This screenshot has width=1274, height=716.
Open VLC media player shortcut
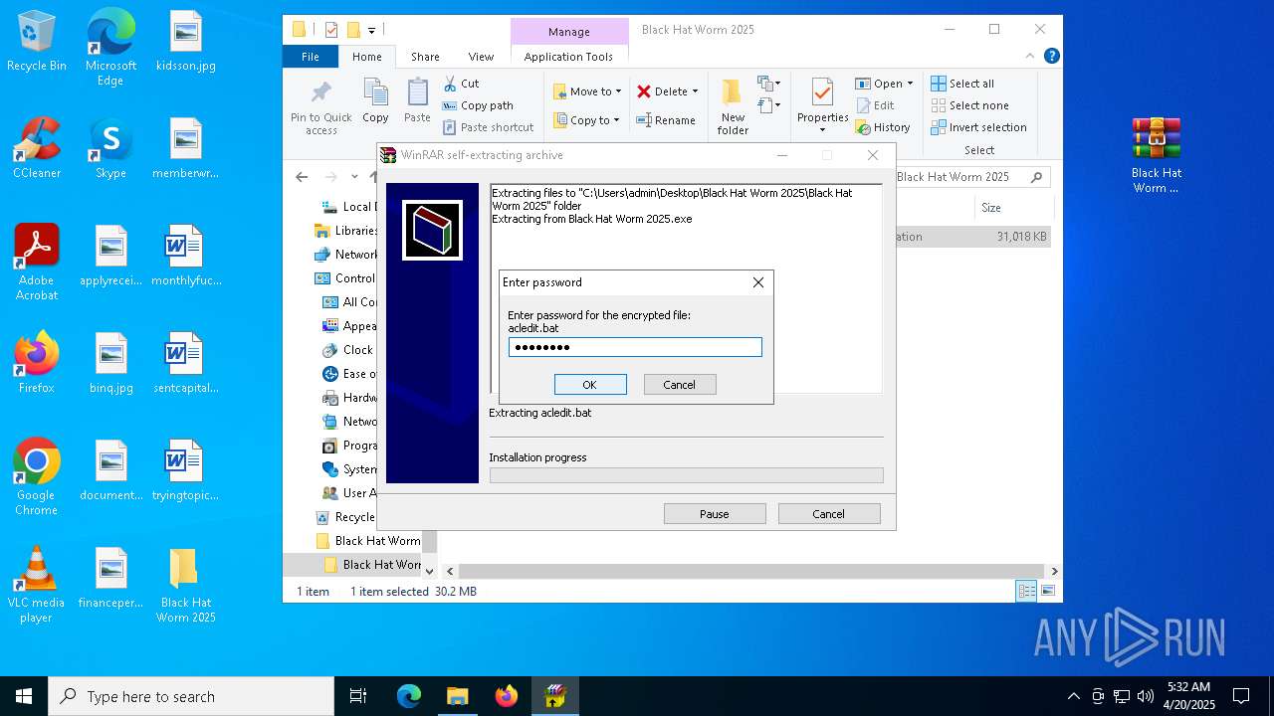(x=37, y=584)
